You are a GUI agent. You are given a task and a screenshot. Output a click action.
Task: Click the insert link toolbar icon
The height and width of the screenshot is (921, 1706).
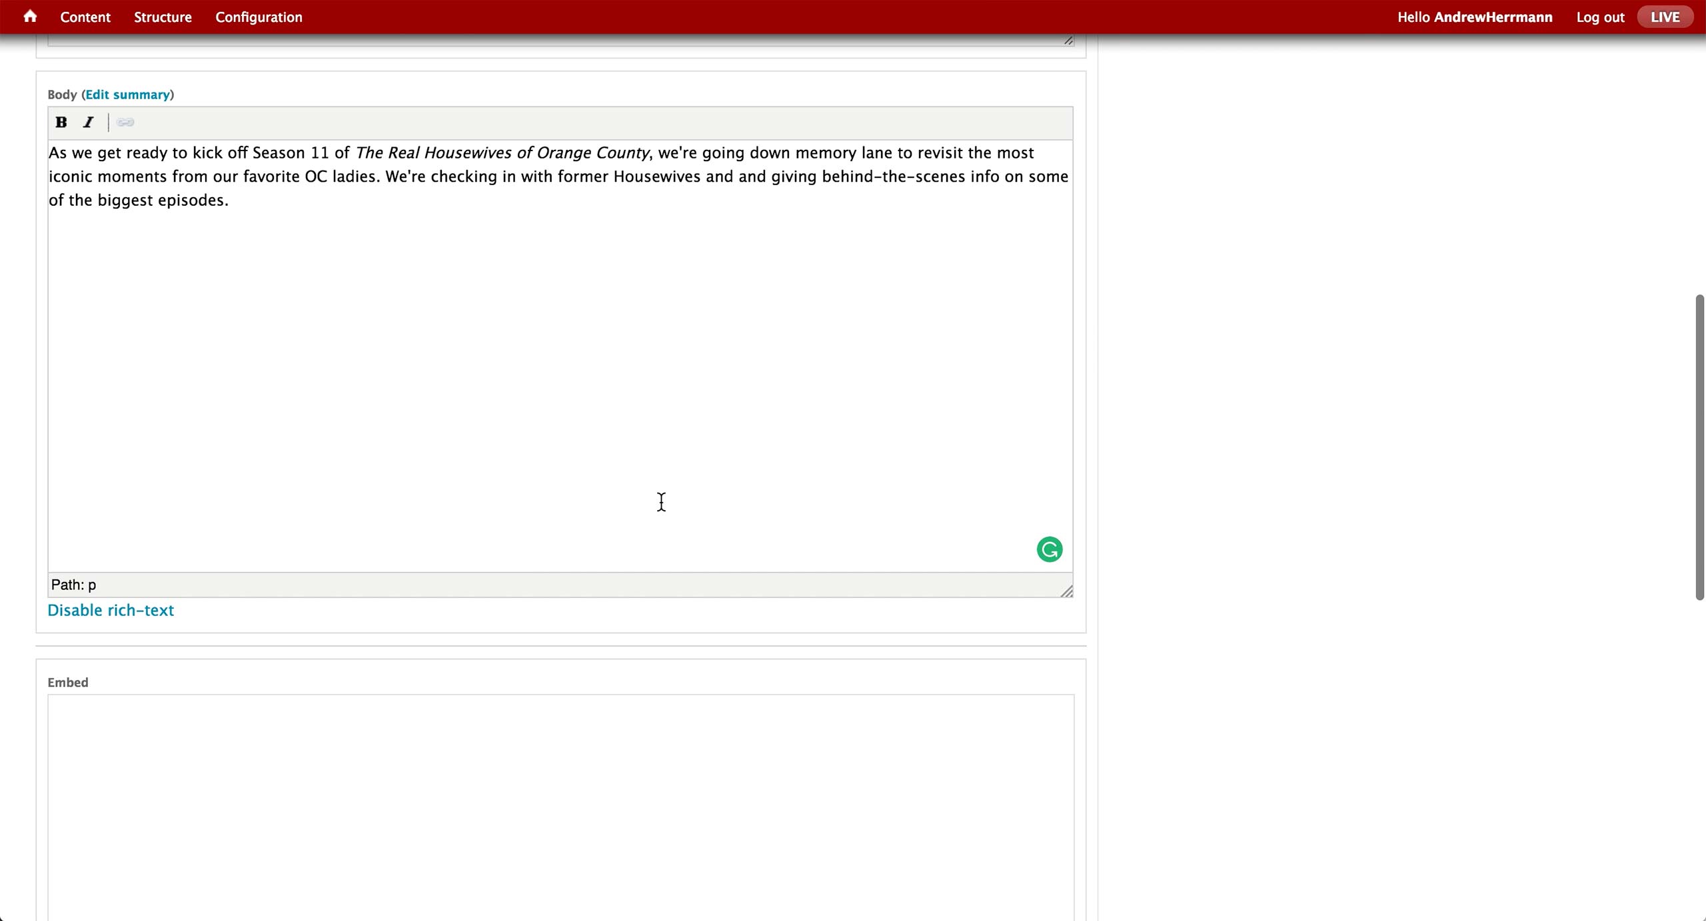click(x=125, y=123)
